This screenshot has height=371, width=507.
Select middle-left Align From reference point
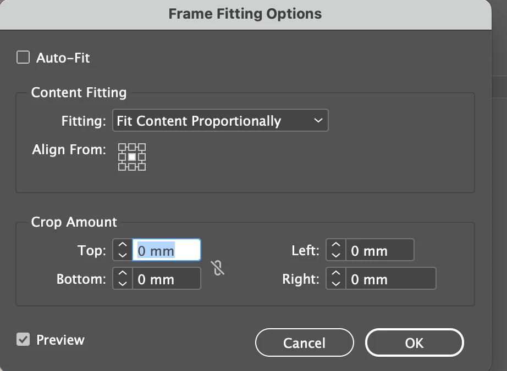tap(122, 157)
